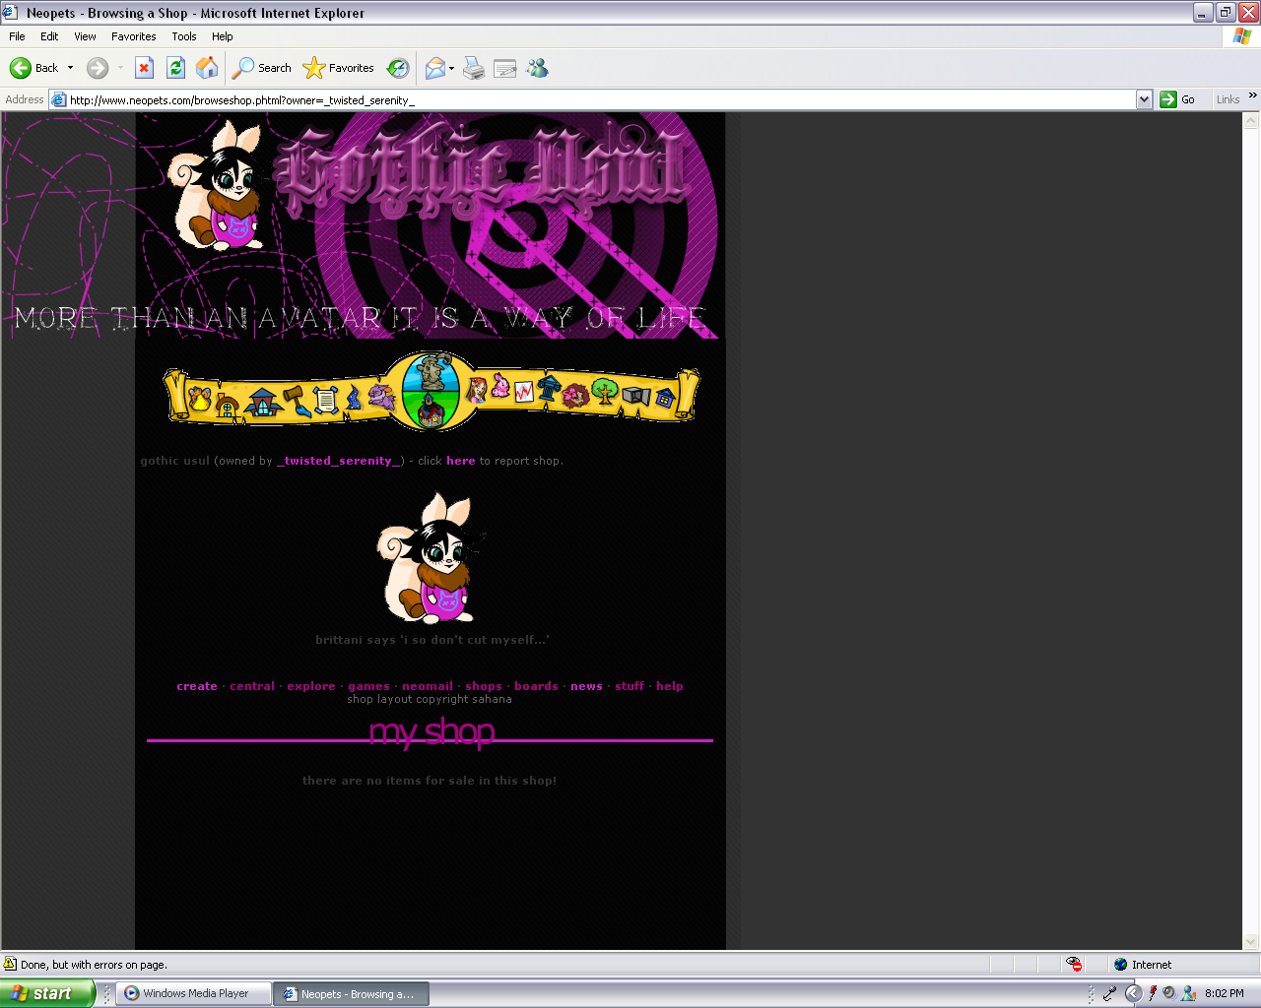
Task: Open the View menu
Action: (x=84, y=36)
